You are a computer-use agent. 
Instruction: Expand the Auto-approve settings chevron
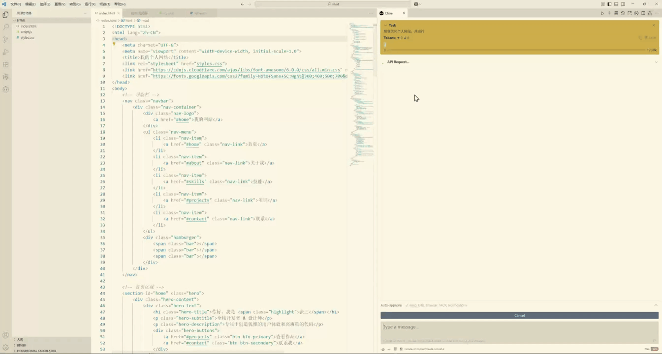656,305
